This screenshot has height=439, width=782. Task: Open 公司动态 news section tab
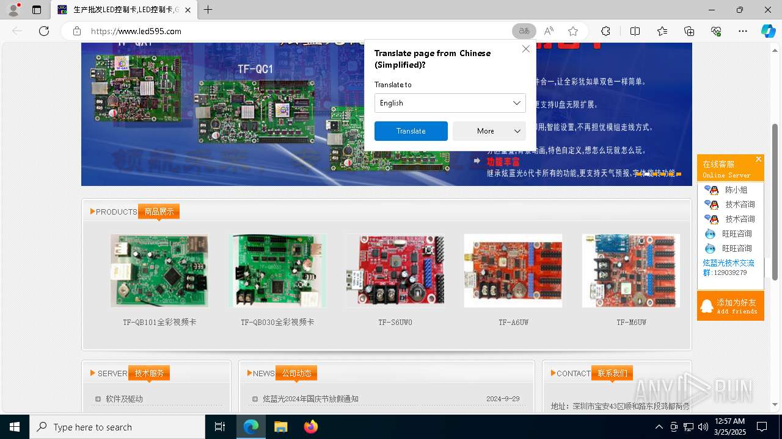pyautogui.click(x=296, y=373)
